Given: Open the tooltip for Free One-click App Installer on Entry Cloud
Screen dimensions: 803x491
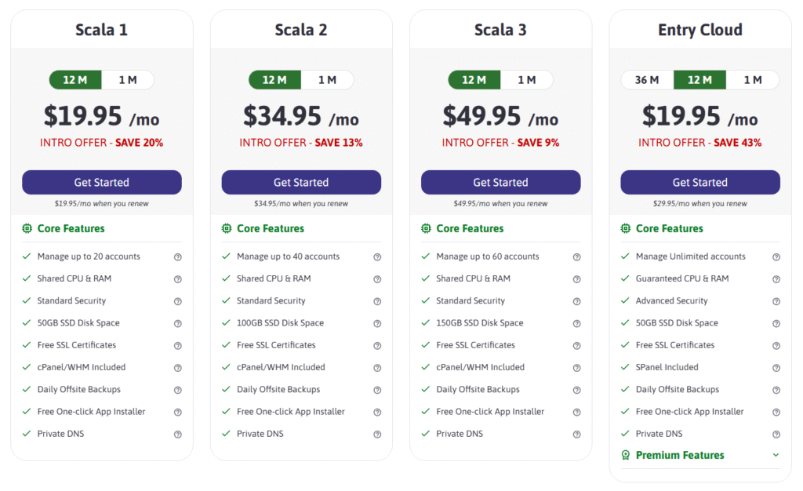Looking at the screenshot, I should 776,411.
